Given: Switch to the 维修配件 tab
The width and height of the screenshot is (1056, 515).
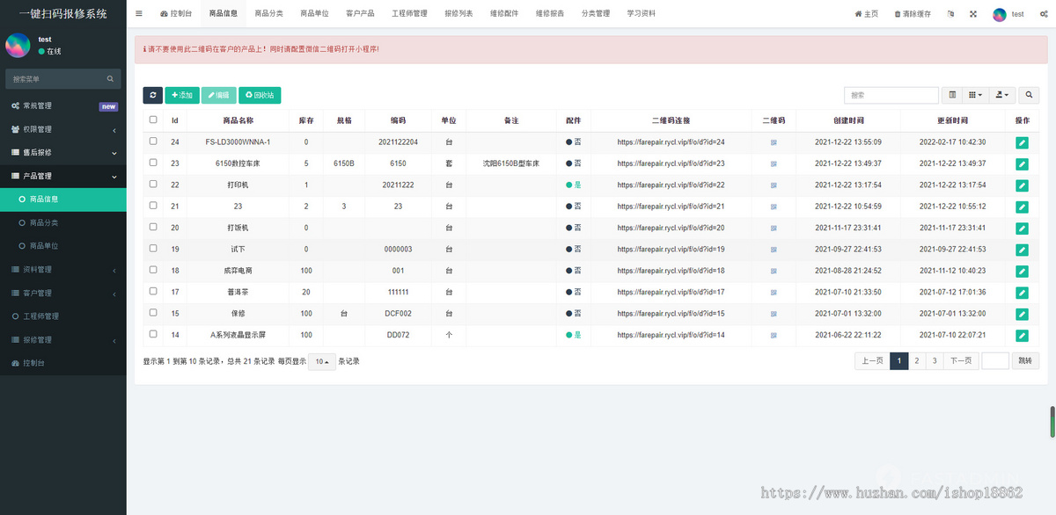Looking at the screenshot, I should 503,13.
